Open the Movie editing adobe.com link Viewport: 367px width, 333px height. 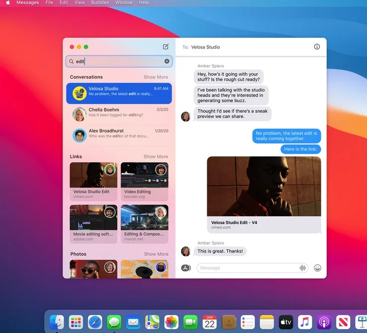click(93, 224)
